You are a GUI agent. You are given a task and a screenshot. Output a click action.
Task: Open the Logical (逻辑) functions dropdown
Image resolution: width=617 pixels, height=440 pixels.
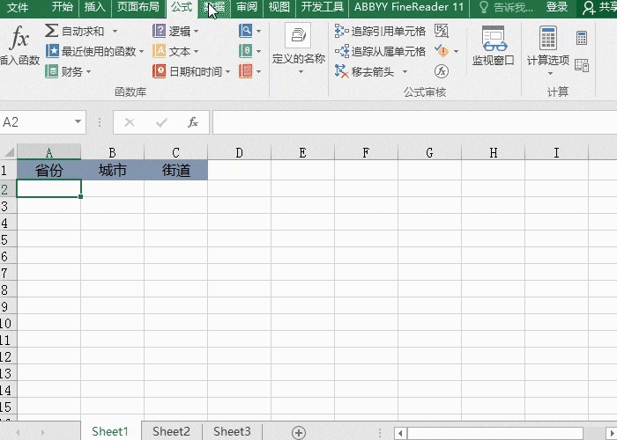175,31
